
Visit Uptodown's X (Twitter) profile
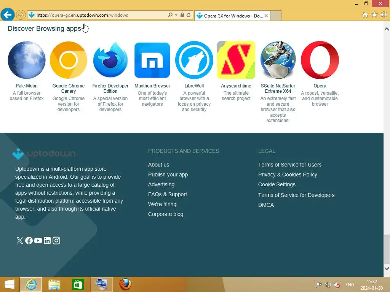pyautogui.click(x=20, y=240)
